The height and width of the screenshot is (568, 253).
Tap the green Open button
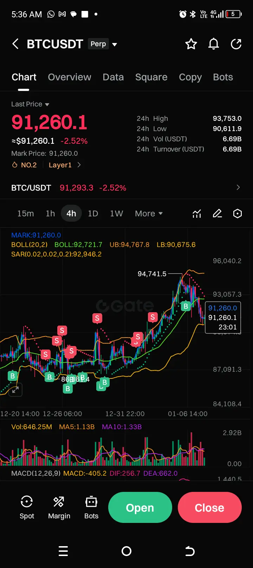click(140, 507)
